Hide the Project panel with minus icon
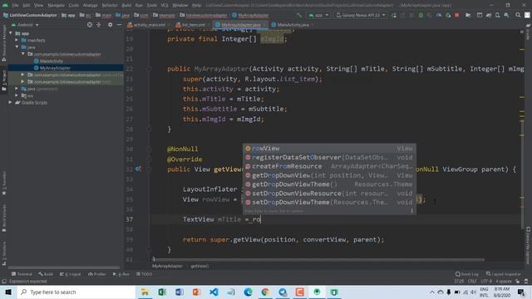 pos(119,25)
